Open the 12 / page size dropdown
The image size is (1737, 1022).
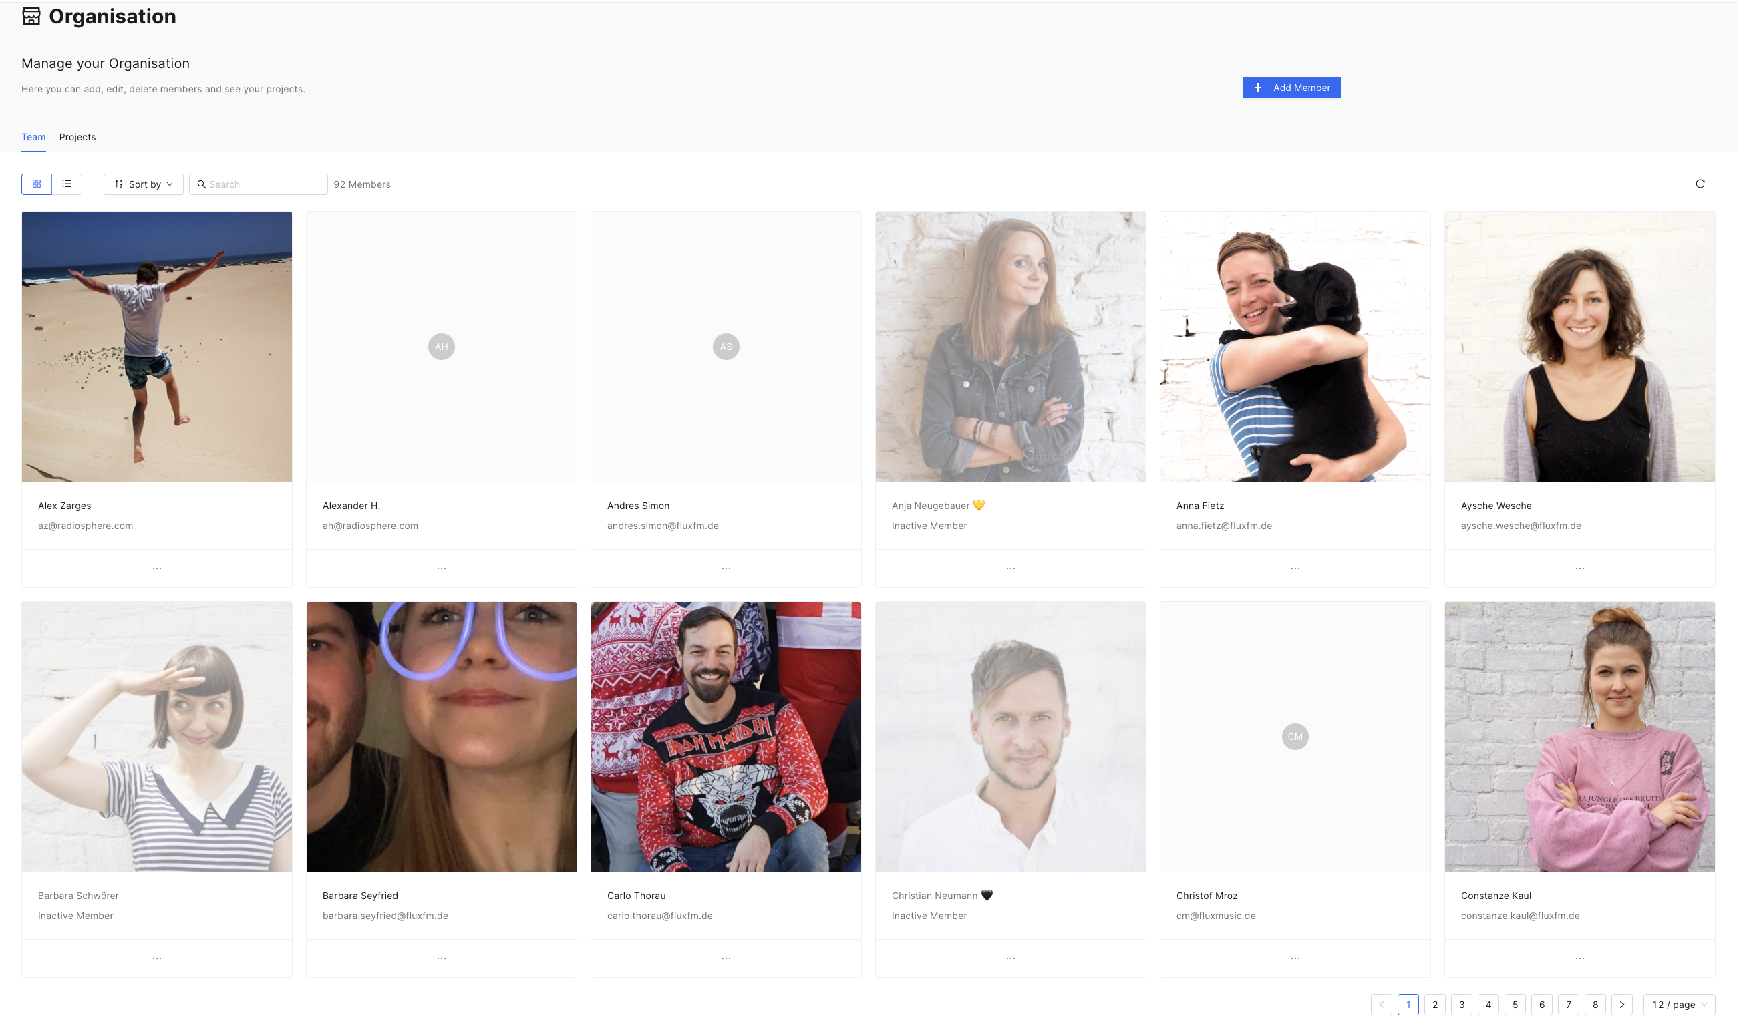click(x=1679, y=1005)
